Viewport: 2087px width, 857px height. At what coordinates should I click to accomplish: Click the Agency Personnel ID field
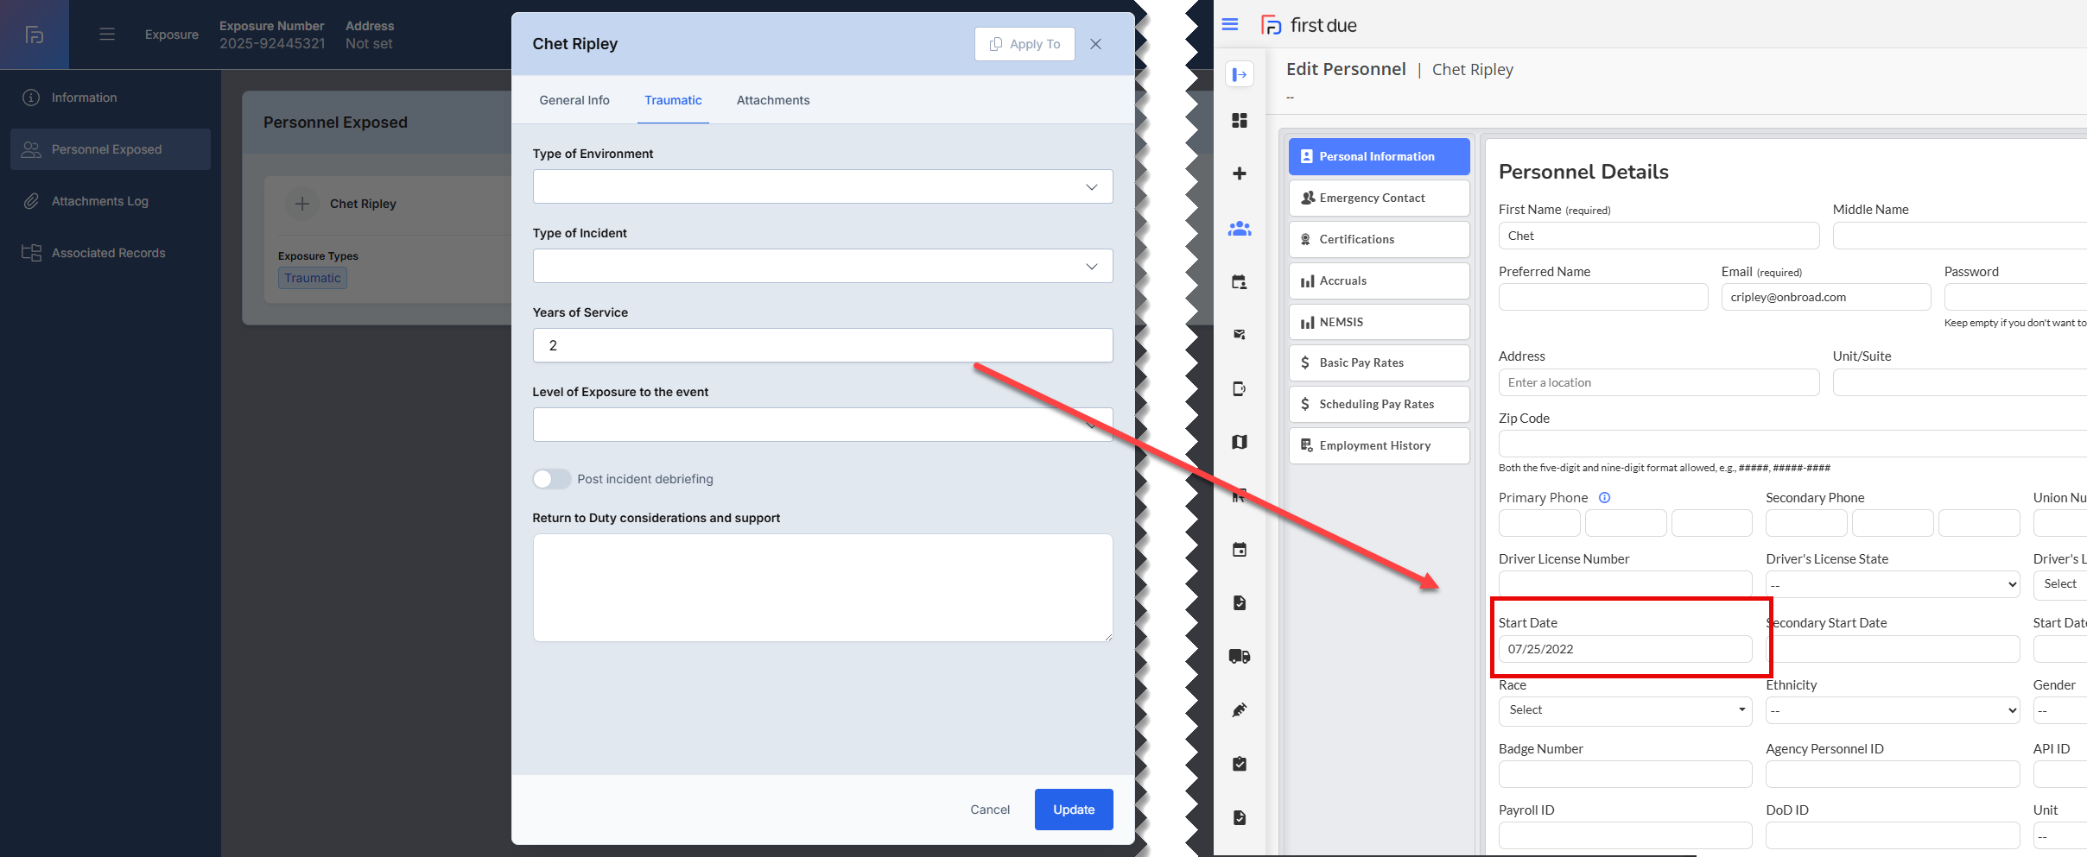[x=1893, y=774]
